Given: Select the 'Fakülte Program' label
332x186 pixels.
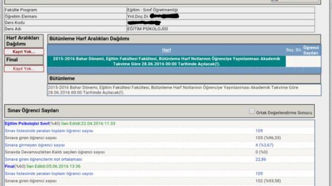Looking at the screenshot, I should [21, 10].
